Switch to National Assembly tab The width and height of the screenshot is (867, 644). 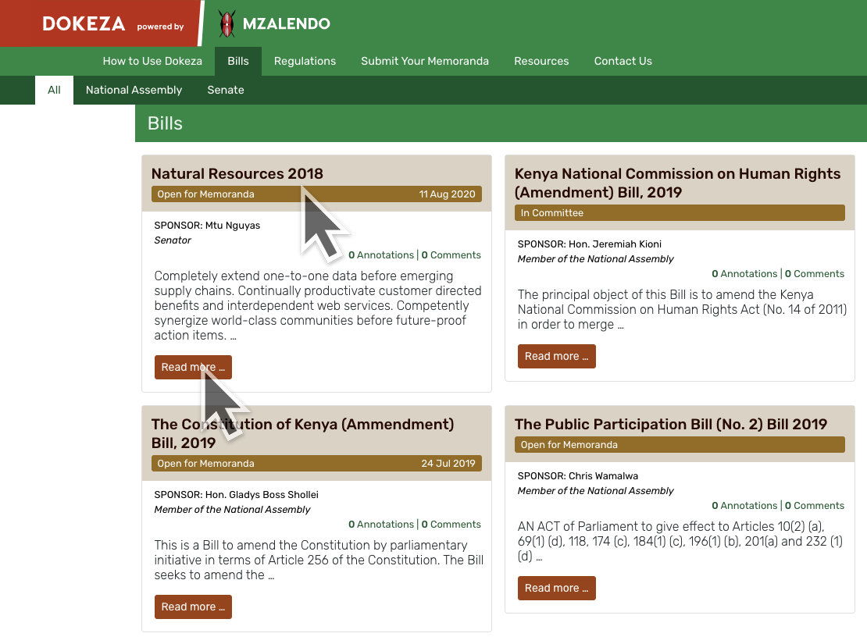(134, 90)
